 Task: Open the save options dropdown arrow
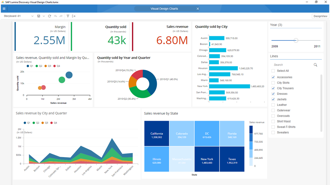tap(44, 16)
